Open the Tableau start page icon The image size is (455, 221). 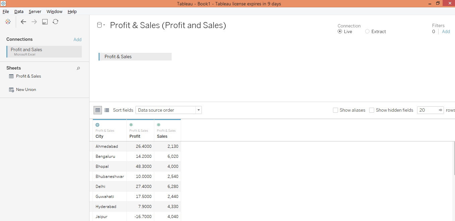8,21
